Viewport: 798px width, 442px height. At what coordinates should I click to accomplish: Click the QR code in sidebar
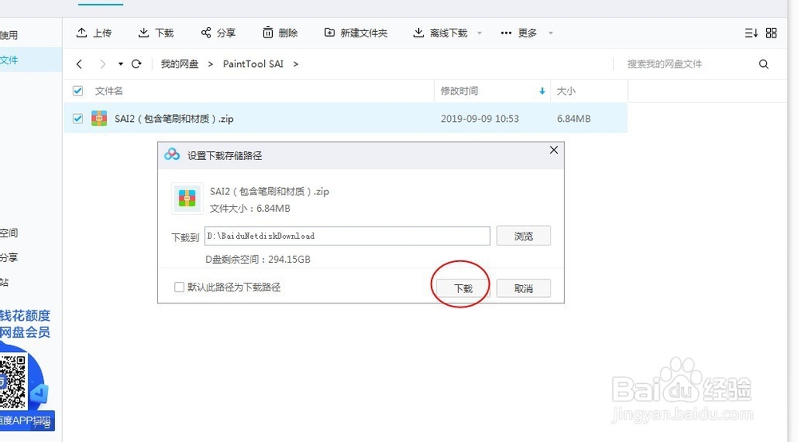tap(13, 382)
